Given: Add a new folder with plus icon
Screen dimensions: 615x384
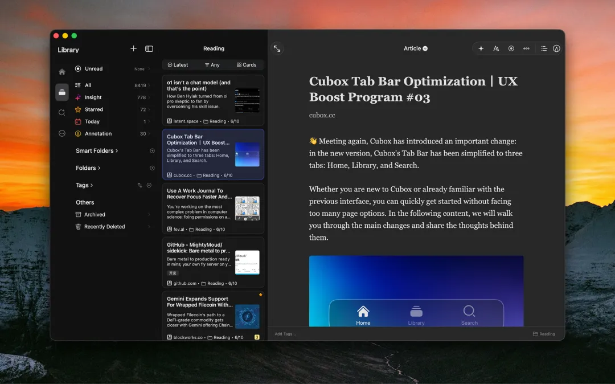Looking at the screenshot, I should [152, 168].
